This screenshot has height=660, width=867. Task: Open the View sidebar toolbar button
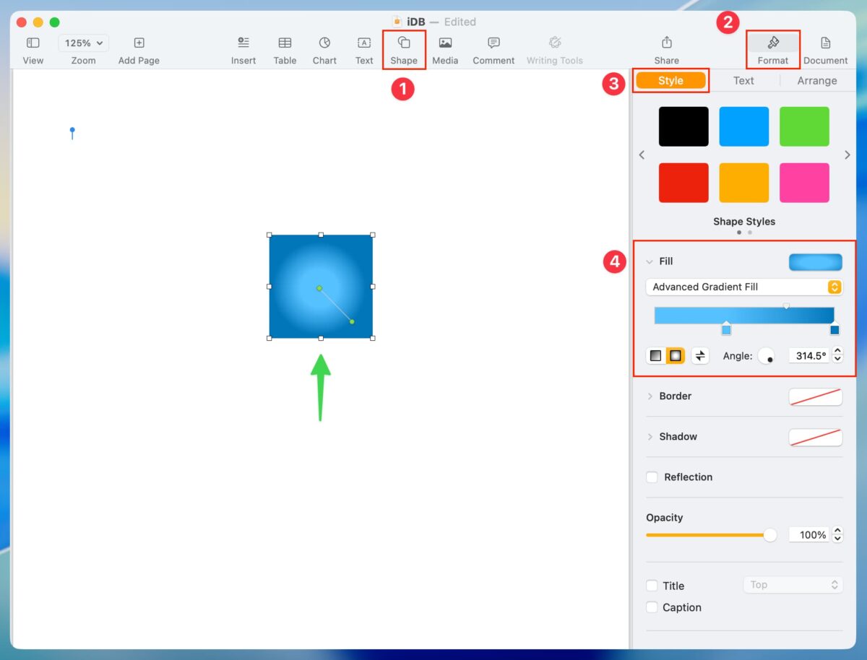[x=33, y=43]
